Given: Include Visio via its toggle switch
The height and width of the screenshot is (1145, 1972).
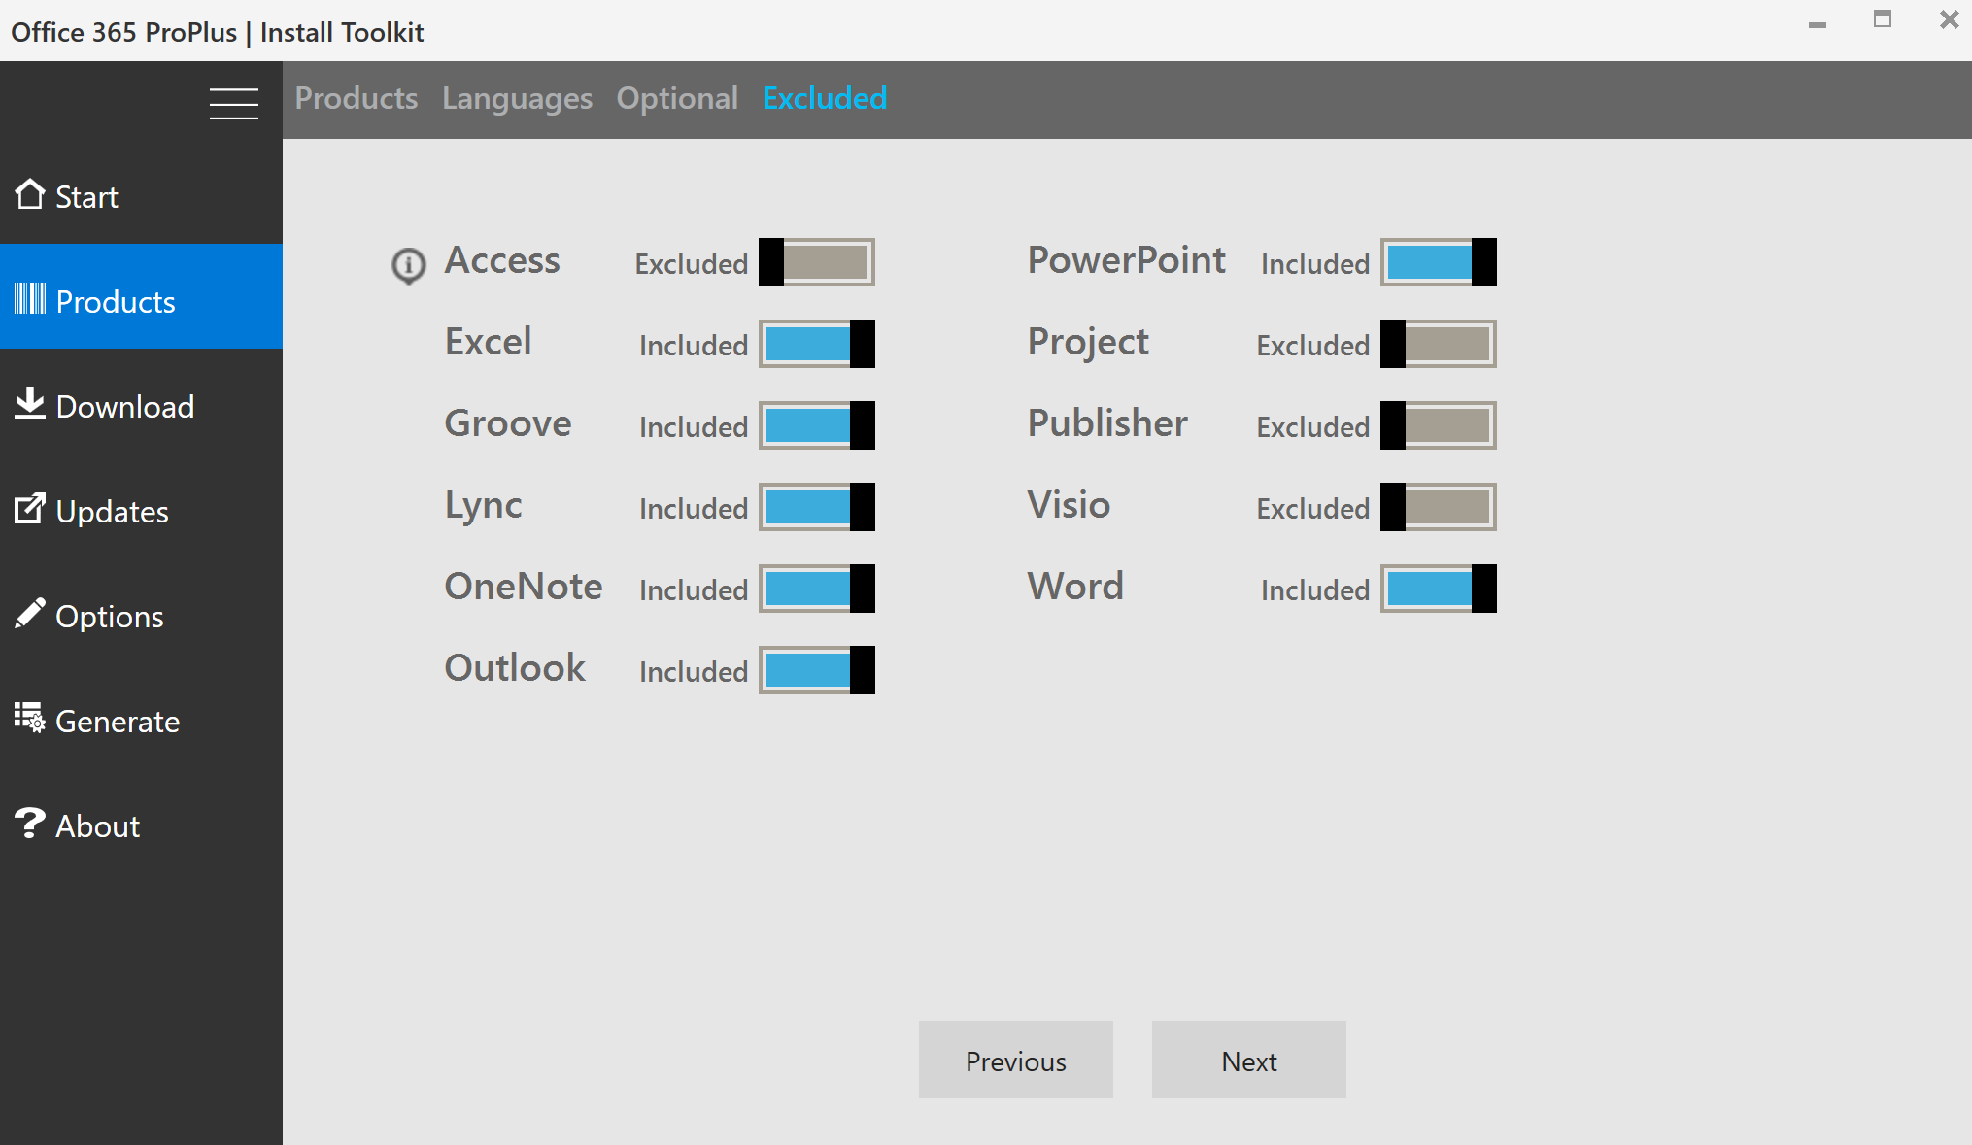Looking at the screenshot, I should click(x=1438, y=507).
